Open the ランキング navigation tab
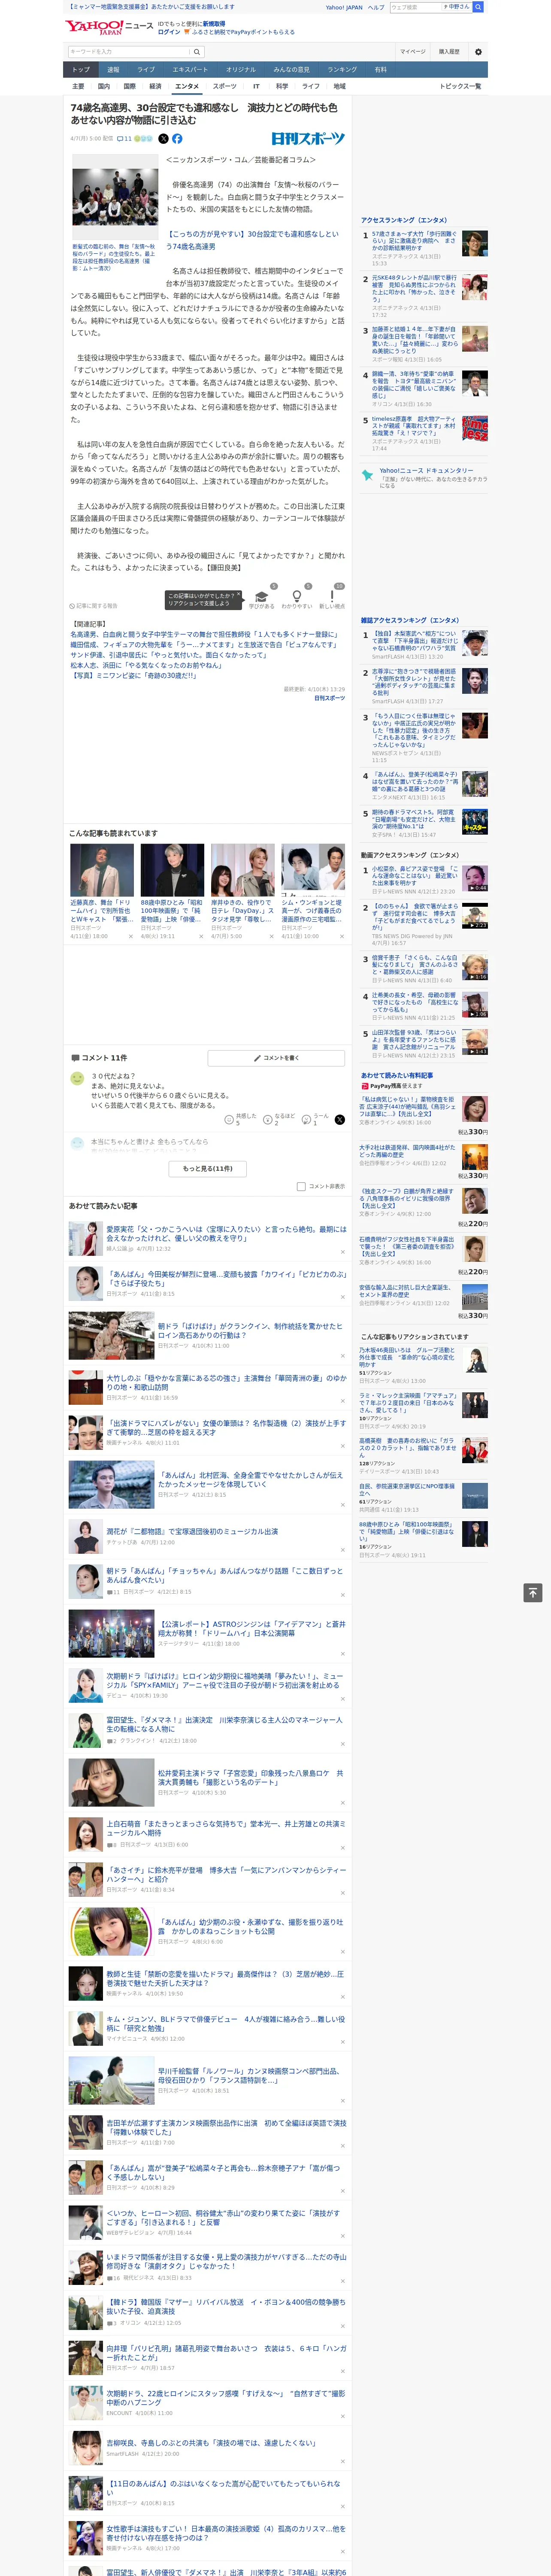 tap(342, 69)
